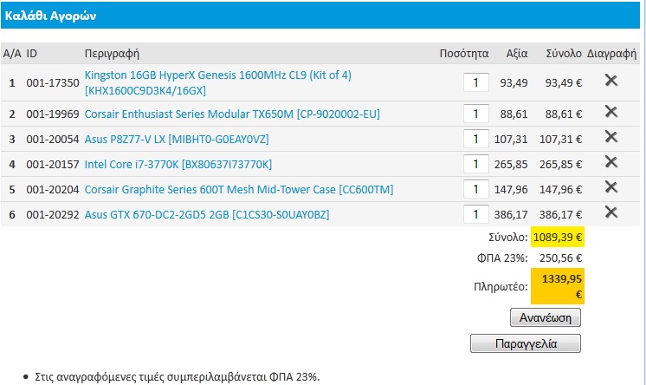This screenshot has width=646, height=385.
Task: Click the row total 265,85 €
Action: [x=561, y=164]
